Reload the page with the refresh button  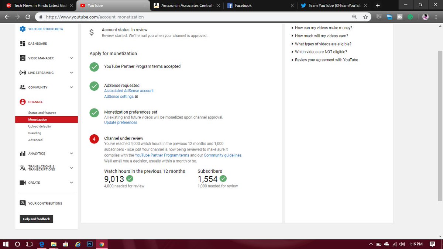(x=28, y=17)
